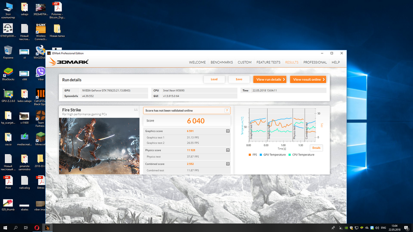The image size is (413, 232).
Task: Select the pinansta saministro folder icon
Action: point(25,162)
